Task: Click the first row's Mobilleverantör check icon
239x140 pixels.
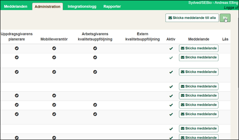Action: coord(54,48)
